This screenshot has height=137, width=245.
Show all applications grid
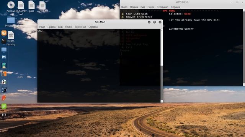point(4,115)
